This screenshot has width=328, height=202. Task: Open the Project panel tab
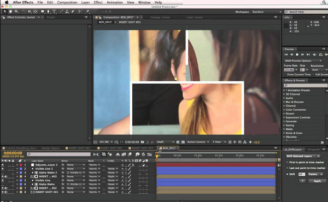(51, 17)
